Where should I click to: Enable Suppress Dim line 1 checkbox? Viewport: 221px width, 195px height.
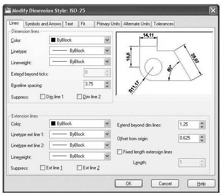pos(42,96)
